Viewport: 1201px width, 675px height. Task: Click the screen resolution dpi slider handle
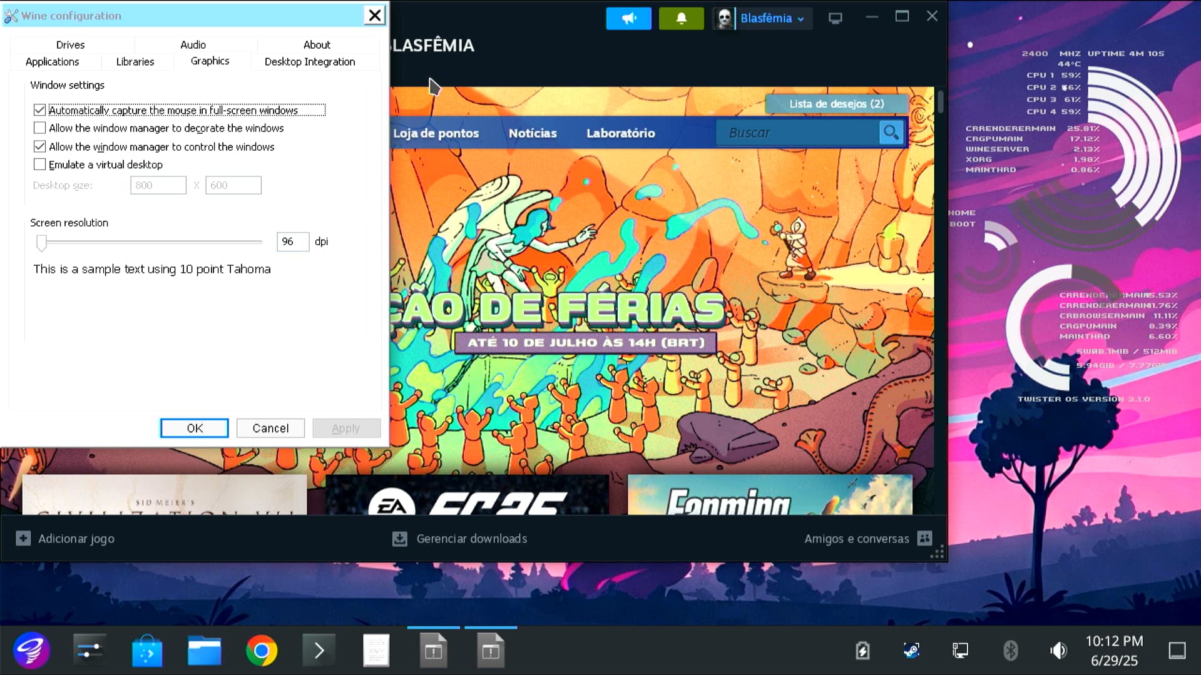(x=41, y=243)
